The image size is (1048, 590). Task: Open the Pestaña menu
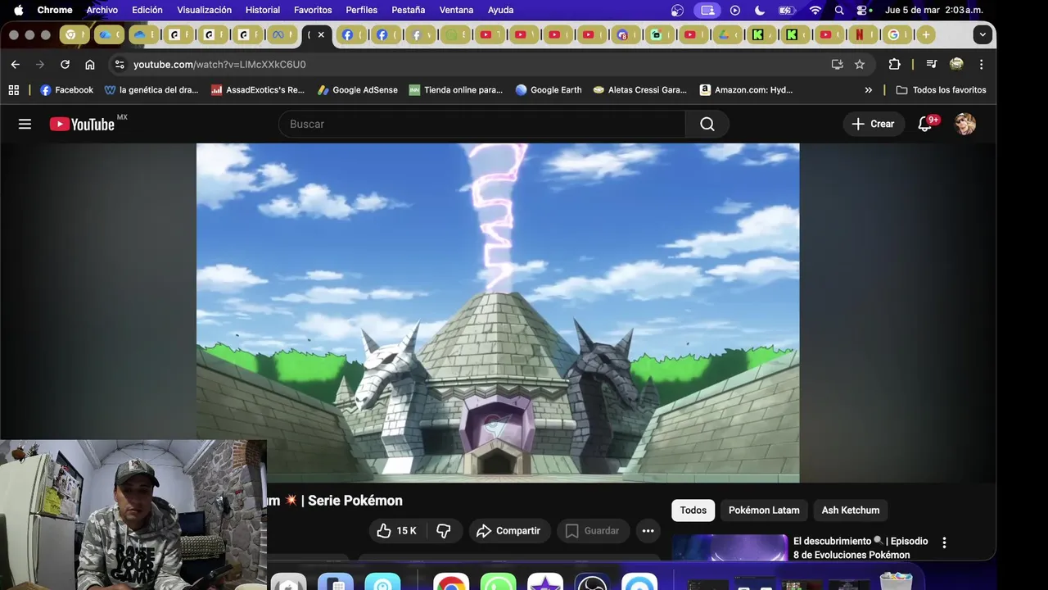409,10
